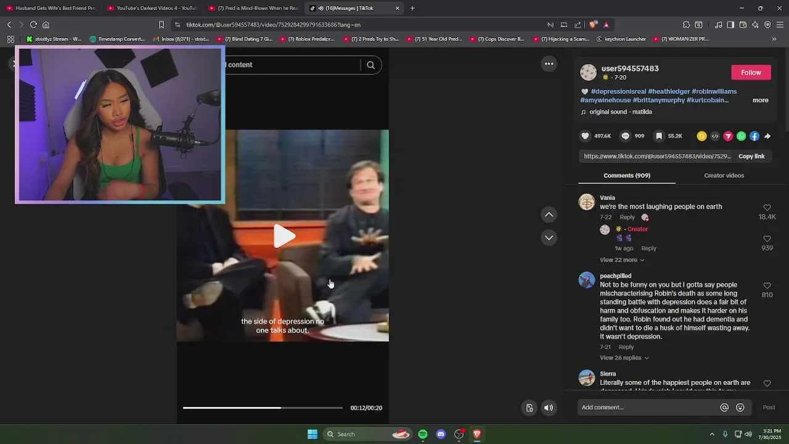
Task: Insert a mention with the @ icon
Action: (724, 408)
